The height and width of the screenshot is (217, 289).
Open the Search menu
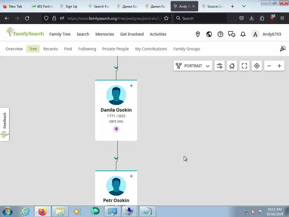[x=83, y=34]
